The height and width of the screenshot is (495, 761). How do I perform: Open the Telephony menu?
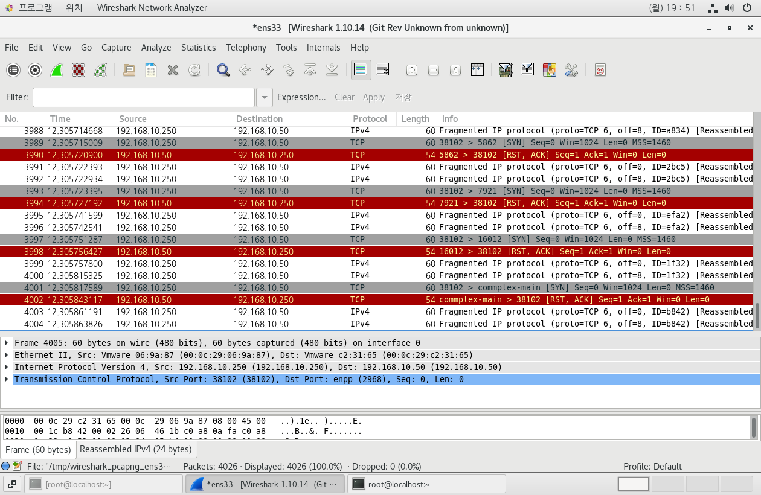[246, 47]
